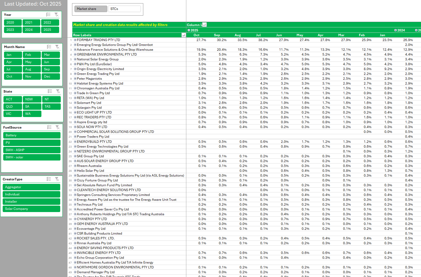The image size is (421, 277).
Task: Select the Oct column header in the pivot table
Action: click(197, 35)
